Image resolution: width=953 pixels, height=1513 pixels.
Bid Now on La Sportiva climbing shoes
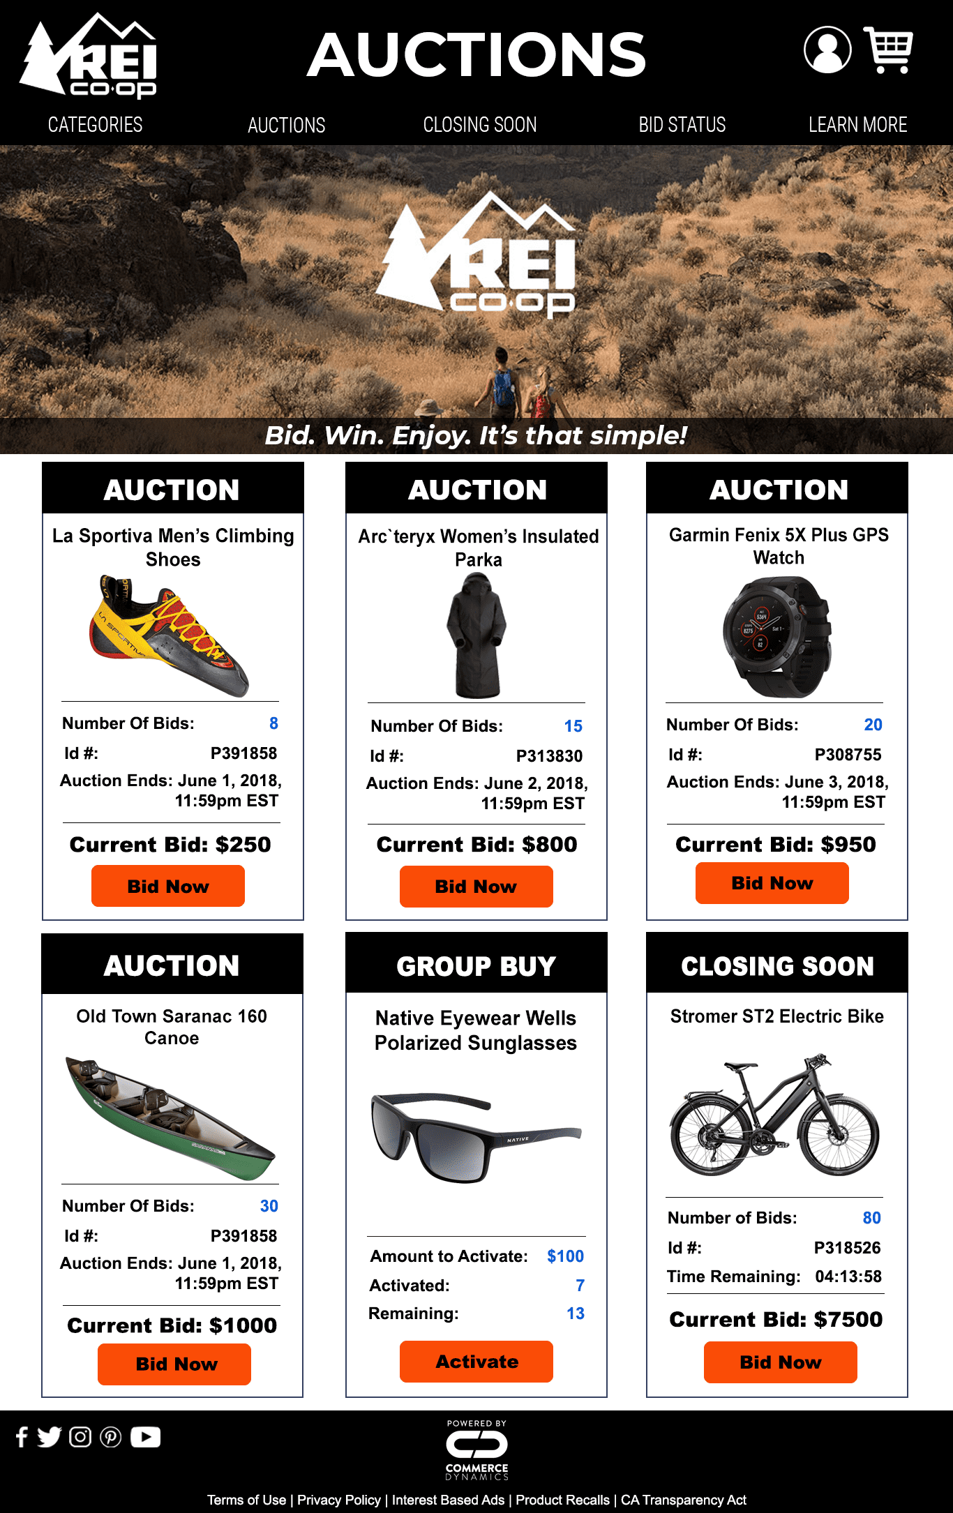tap(168, 886)
